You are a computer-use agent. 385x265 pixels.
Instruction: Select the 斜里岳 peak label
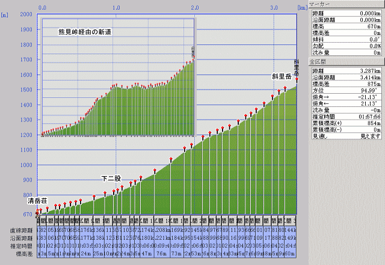[x=280, y=76]
